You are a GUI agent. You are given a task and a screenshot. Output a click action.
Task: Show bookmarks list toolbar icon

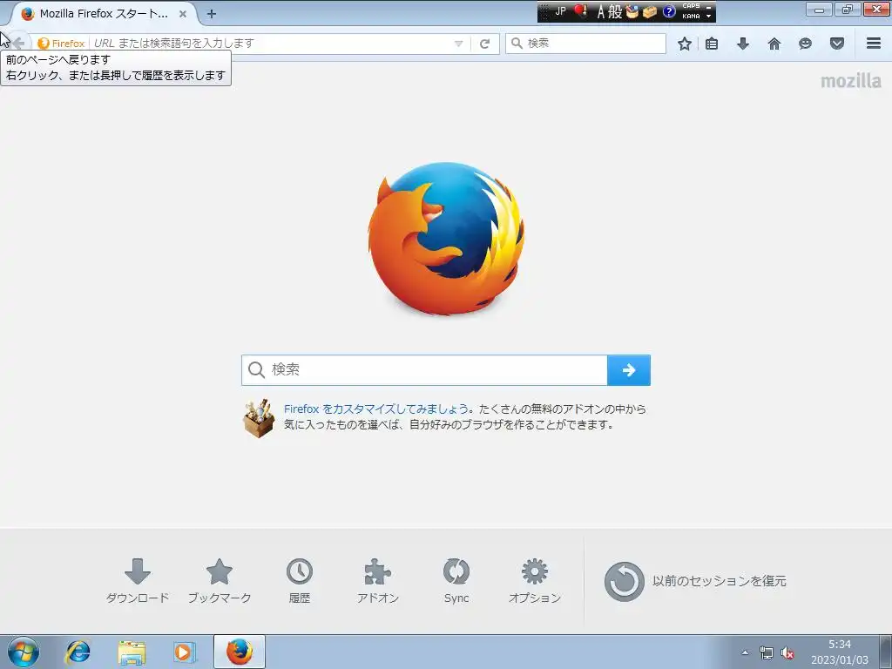pos(712,44)
